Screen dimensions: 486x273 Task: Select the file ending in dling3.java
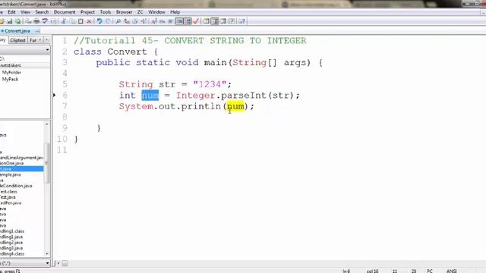[x=11, y=248]
